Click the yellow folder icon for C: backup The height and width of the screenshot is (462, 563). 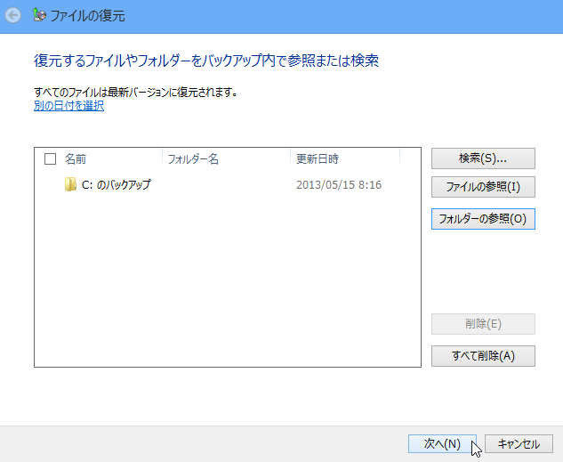(x=71, y=185)
